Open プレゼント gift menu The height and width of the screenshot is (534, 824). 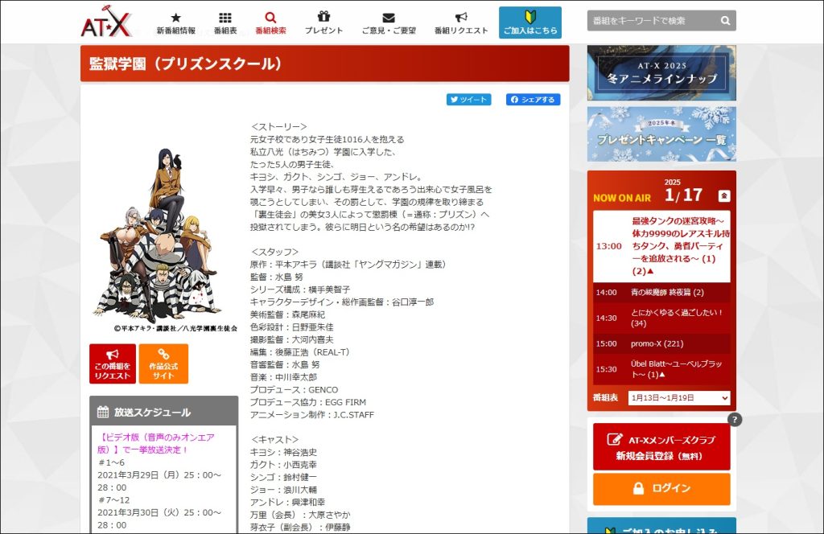point(323,23)
